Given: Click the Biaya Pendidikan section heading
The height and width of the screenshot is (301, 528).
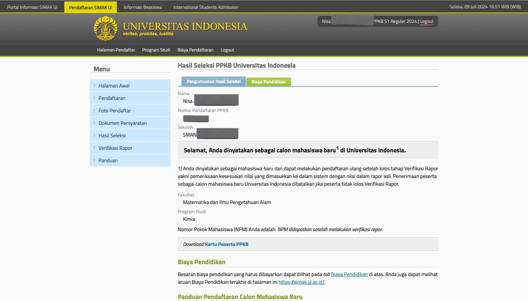Looking at the screenshot, I should pyautogui.click(x=202, y=262).
